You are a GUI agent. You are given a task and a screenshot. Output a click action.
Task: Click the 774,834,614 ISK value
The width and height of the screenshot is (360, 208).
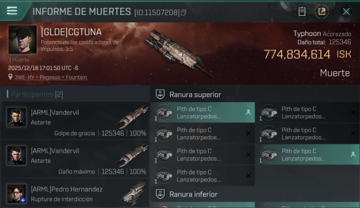coord(307,54)
